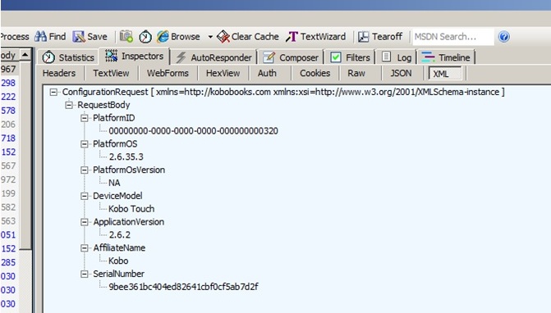Switch to the Statistics tab

pos(68,57)
